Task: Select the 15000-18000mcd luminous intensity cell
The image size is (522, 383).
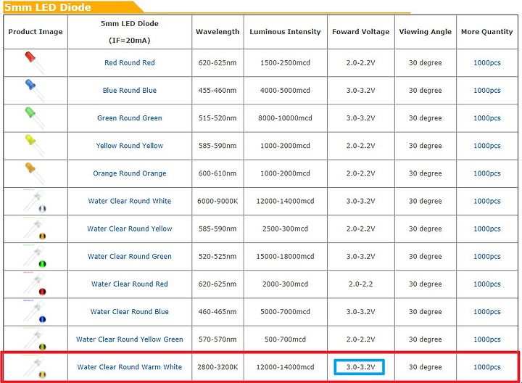Action: point(285,256)
